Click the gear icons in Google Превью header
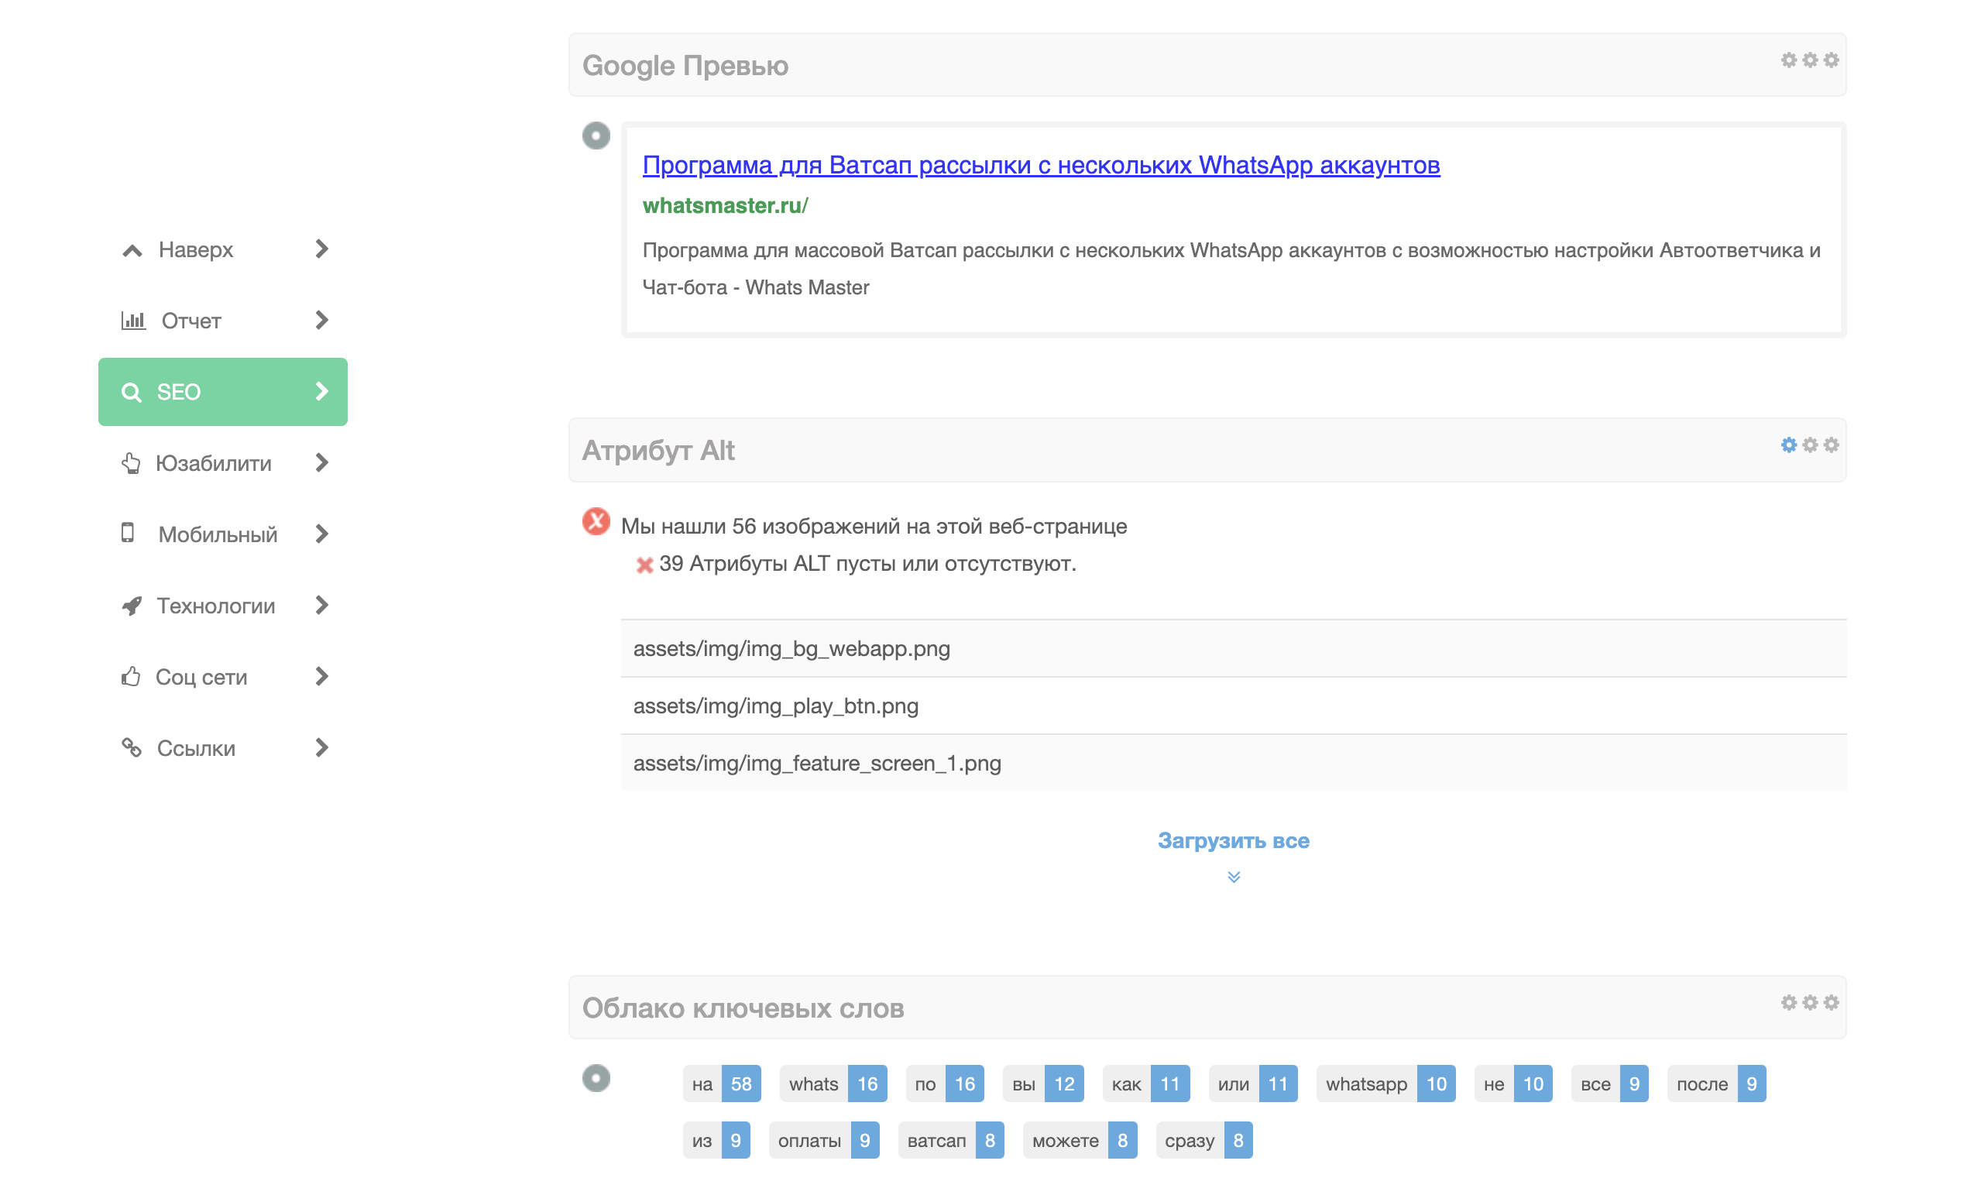Image resolution: width=1964 pixels, height=1202 pixels. coord(1808,60)
